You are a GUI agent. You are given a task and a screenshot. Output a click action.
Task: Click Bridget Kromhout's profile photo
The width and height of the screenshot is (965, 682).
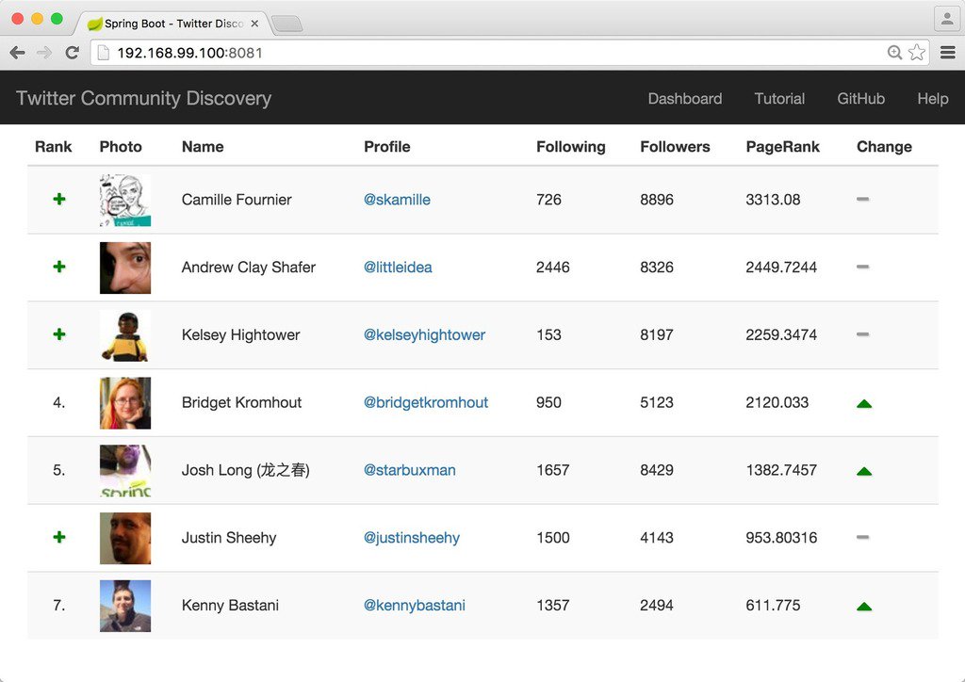point(125,403)
